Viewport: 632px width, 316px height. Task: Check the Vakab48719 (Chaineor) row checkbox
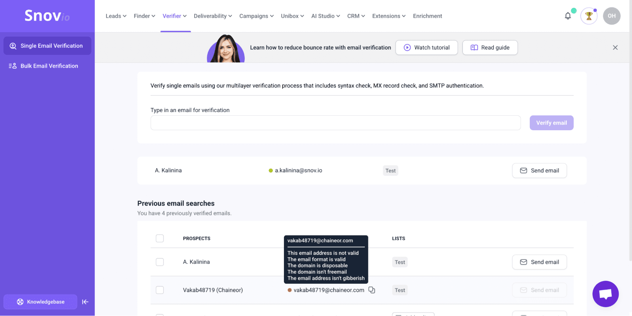[x=160, y=290]
